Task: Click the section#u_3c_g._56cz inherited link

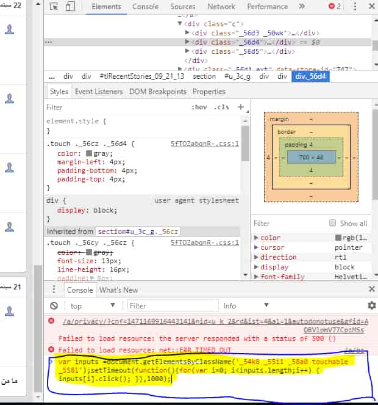Action: (138, 232)
